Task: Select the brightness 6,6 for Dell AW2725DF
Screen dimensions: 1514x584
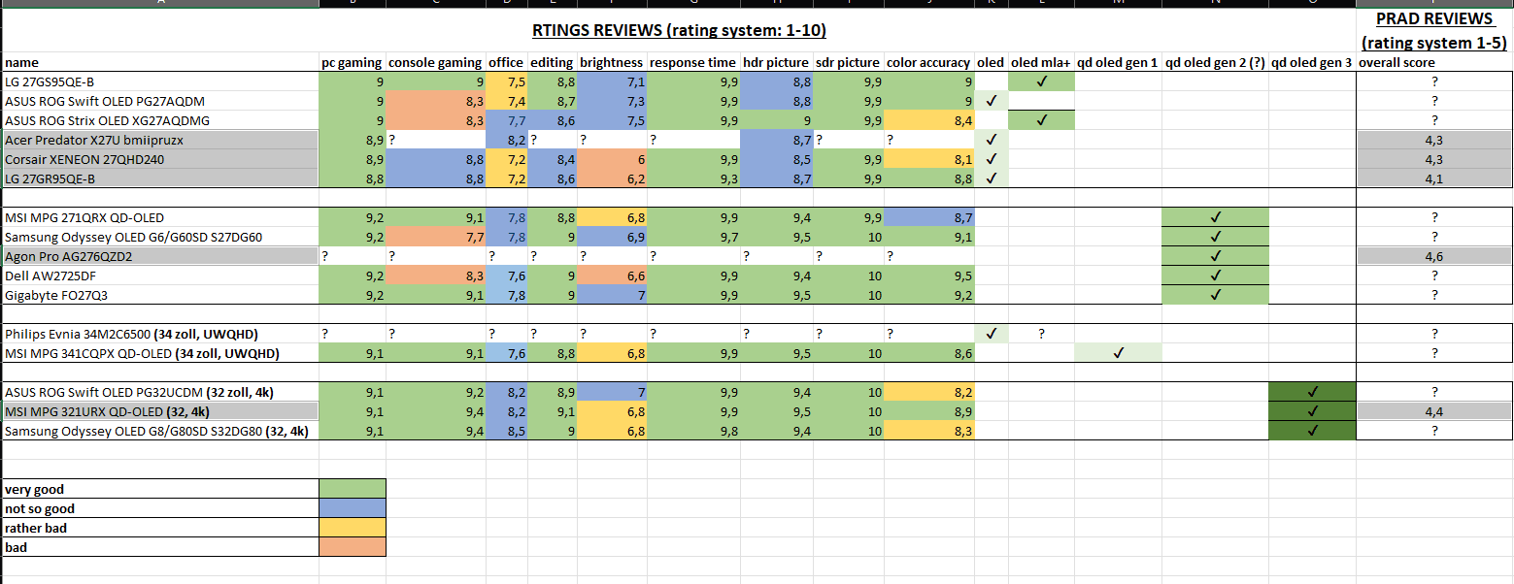Action: (612, 276)
